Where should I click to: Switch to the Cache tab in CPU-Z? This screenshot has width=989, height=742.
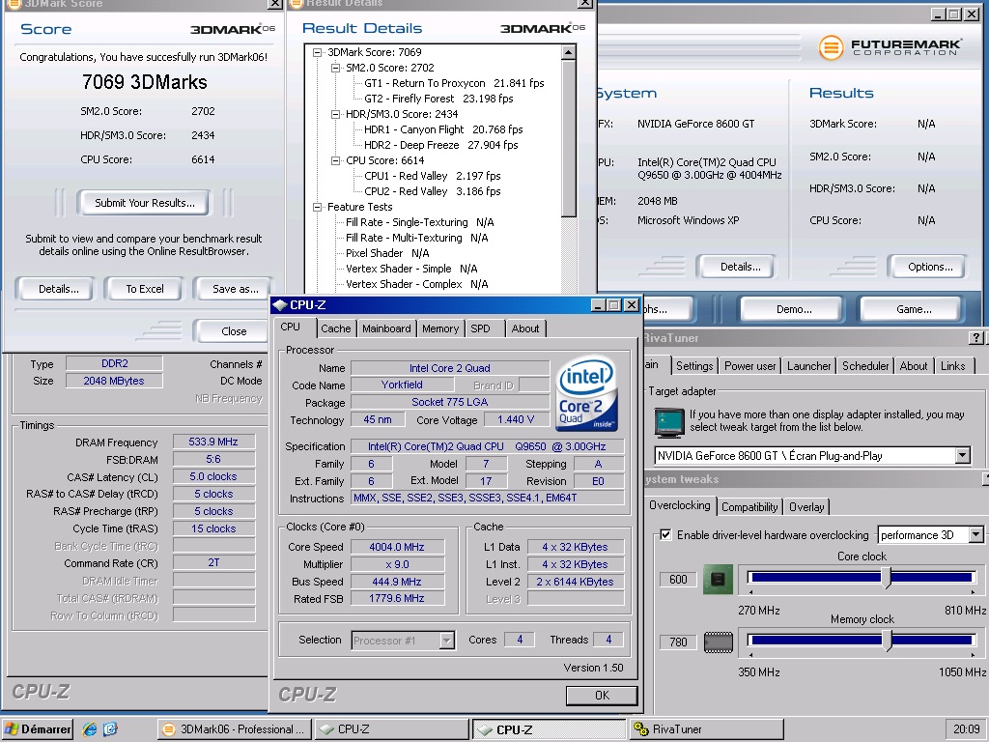(335, 328)
